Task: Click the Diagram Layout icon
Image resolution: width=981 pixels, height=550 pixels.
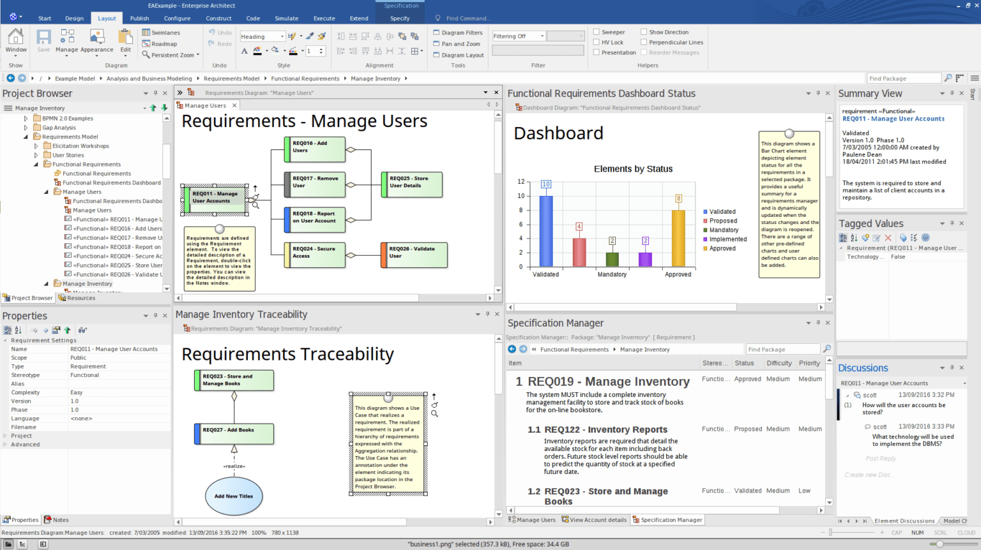Action: (436, 56)
